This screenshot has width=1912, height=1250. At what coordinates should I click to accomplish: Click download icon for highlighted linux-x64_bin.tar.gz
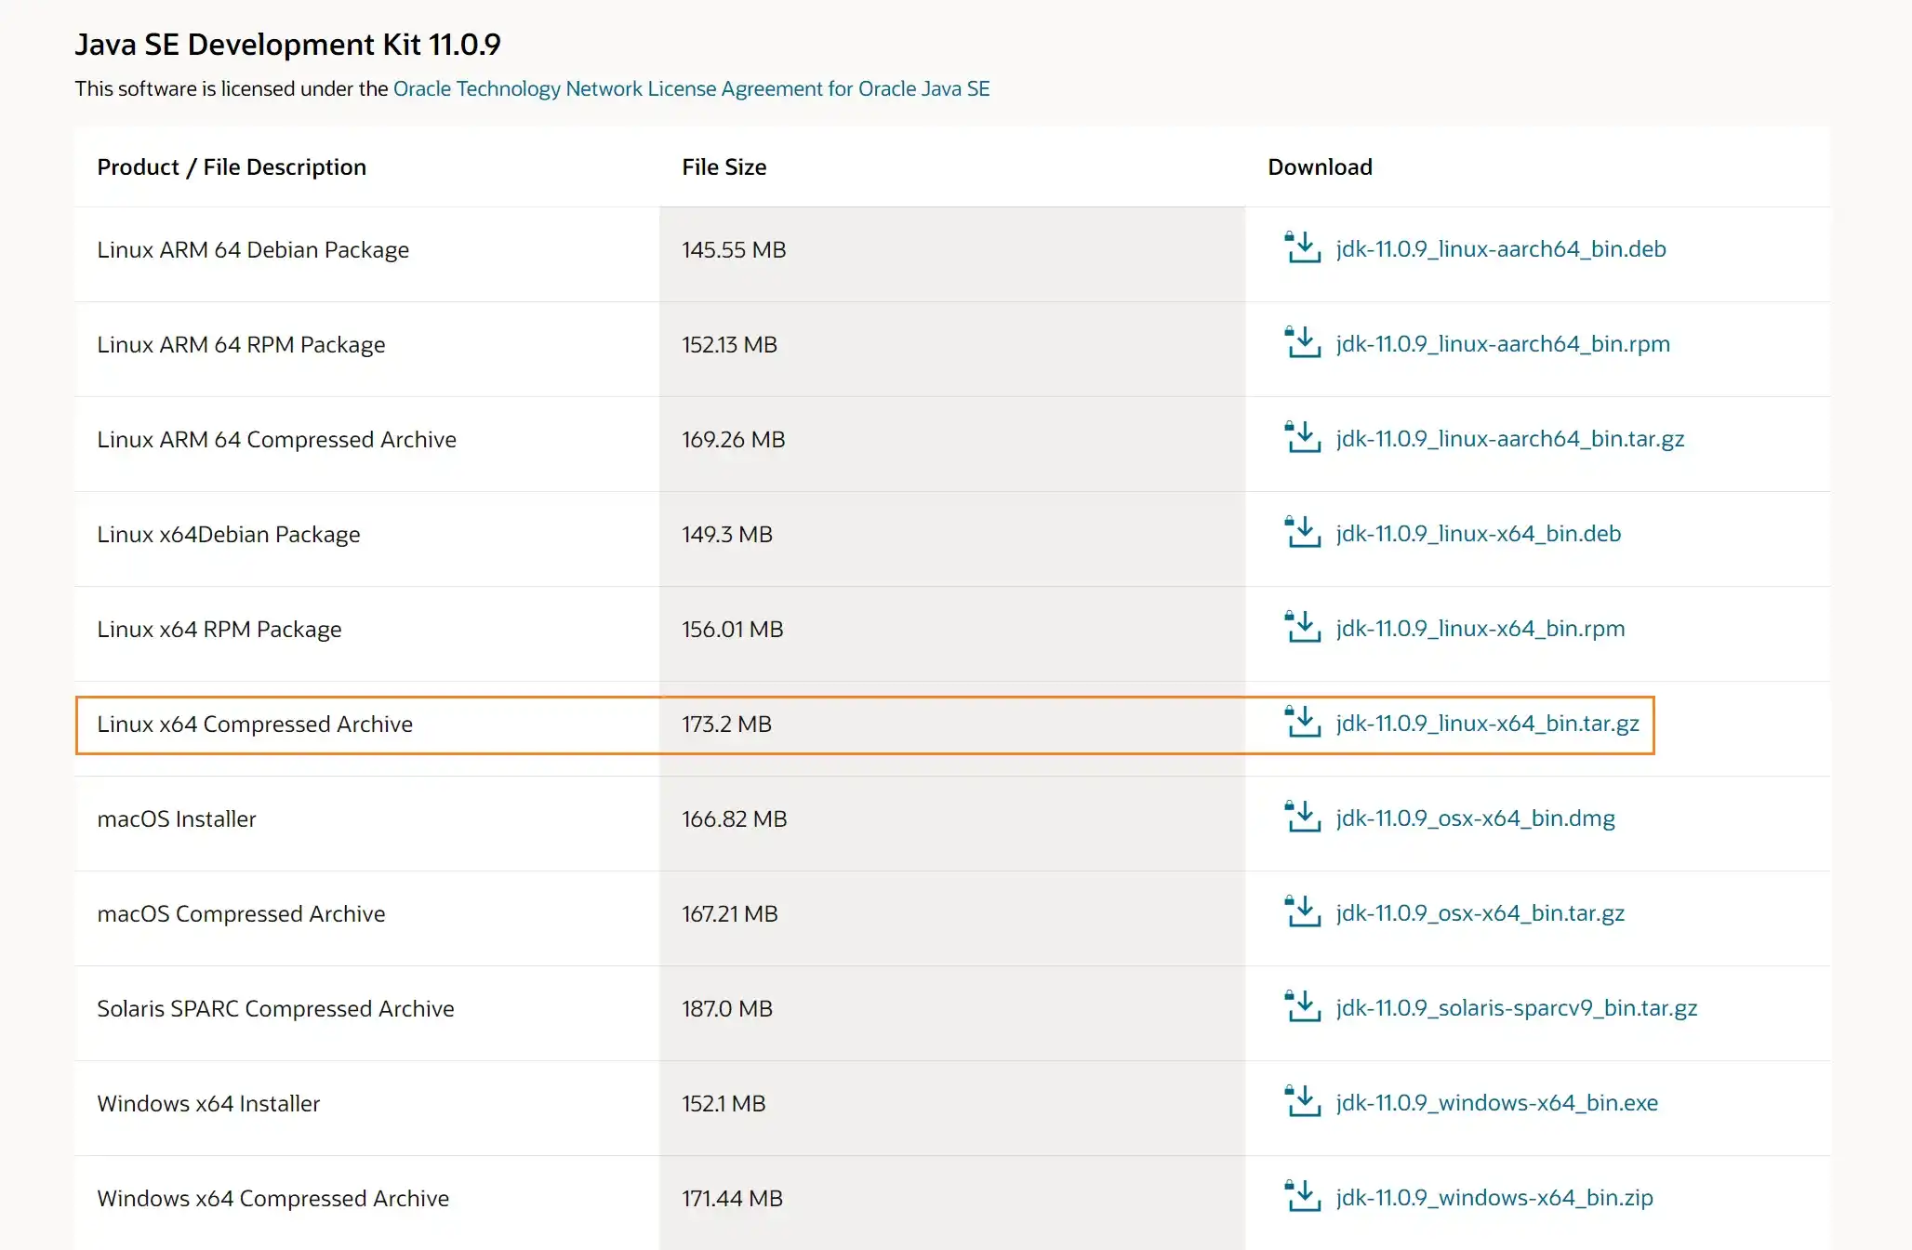tap(1303, 723)
